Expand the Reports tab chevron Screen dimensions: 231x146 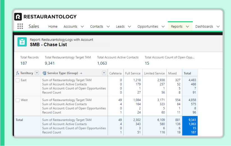(x=188, y=27)
